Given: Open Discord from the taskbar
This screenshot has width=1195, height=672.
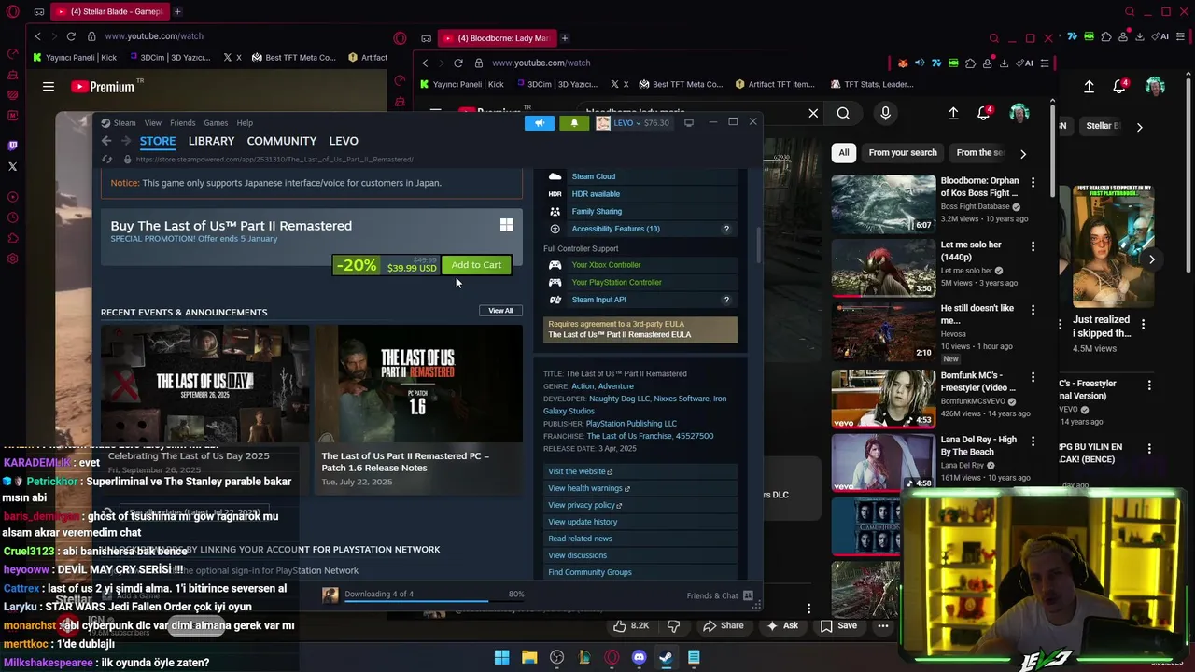Looking at the screenshot, I should coord(639,658).
